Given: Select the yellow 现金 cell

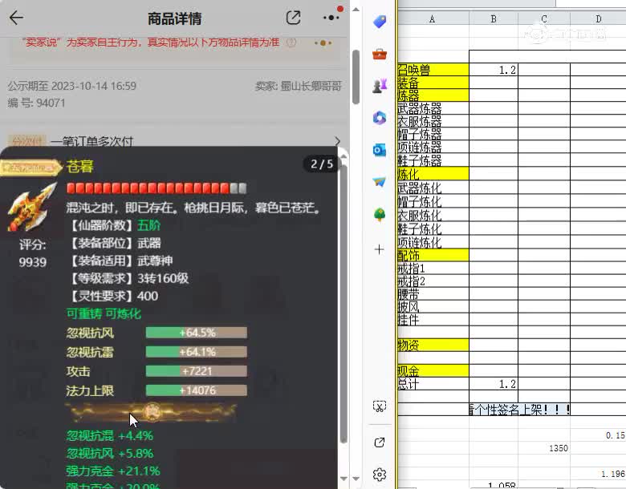Looking at the screenshot, I should pos(433,371).
